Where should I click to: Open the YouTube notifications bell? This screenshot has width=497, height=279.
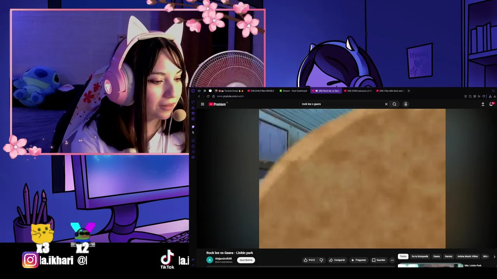tap(491, 104)
